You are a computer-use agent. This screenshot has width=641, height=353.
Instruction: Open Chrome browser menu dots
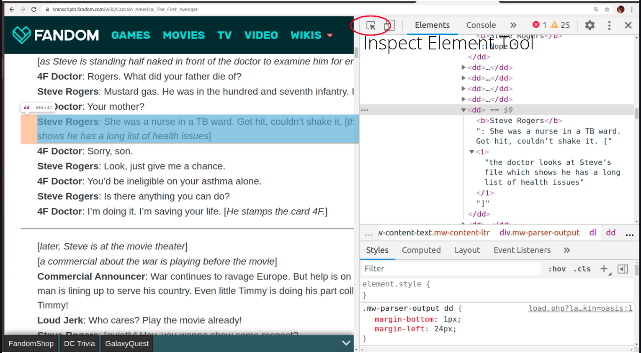pos(632,9)
